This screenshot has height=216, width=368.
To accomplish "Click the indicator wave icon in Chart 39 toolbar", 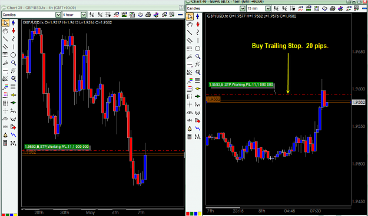I will click(x=116, y=15).
